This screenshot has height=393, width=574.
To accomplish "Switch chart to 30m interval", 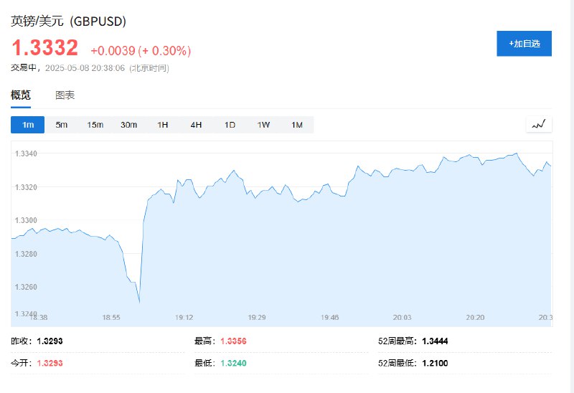I will coord(129,125).
